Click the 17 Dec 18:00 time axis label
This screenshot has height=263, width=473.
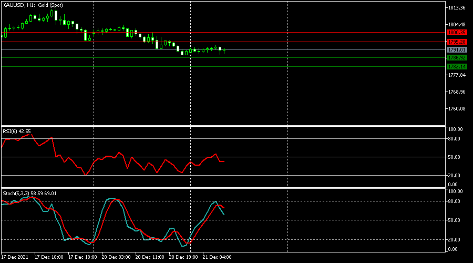[x=83, y=257]
